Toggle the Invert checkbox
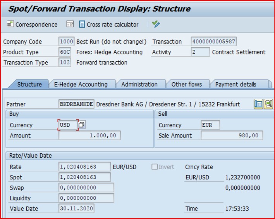 (x=155, y=167)
